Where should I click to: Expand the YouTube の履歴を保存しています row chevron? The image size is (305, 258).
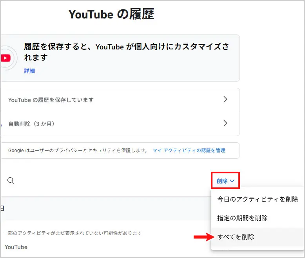tap(225, 100)
